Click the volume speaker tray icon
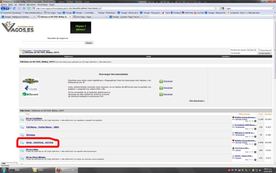276x173 pixels. pyautogui.click(x=260, y=170)
